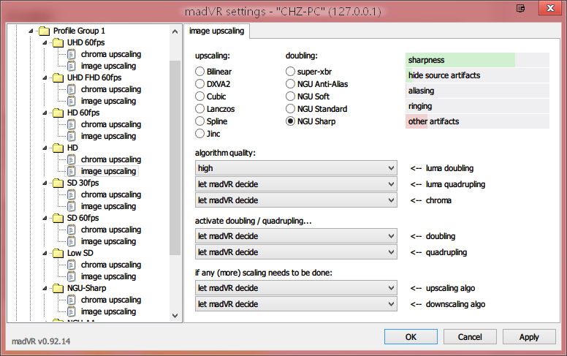
Task: Select chroma upscaling under NGU-Sharp
Action: tap(110, 300)
